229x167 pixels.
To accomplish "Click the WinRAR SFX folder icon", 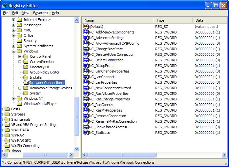I will 7,140.
